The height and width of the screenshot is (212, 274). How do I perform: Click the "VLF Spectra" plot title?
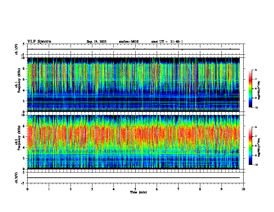pos(39,42)
